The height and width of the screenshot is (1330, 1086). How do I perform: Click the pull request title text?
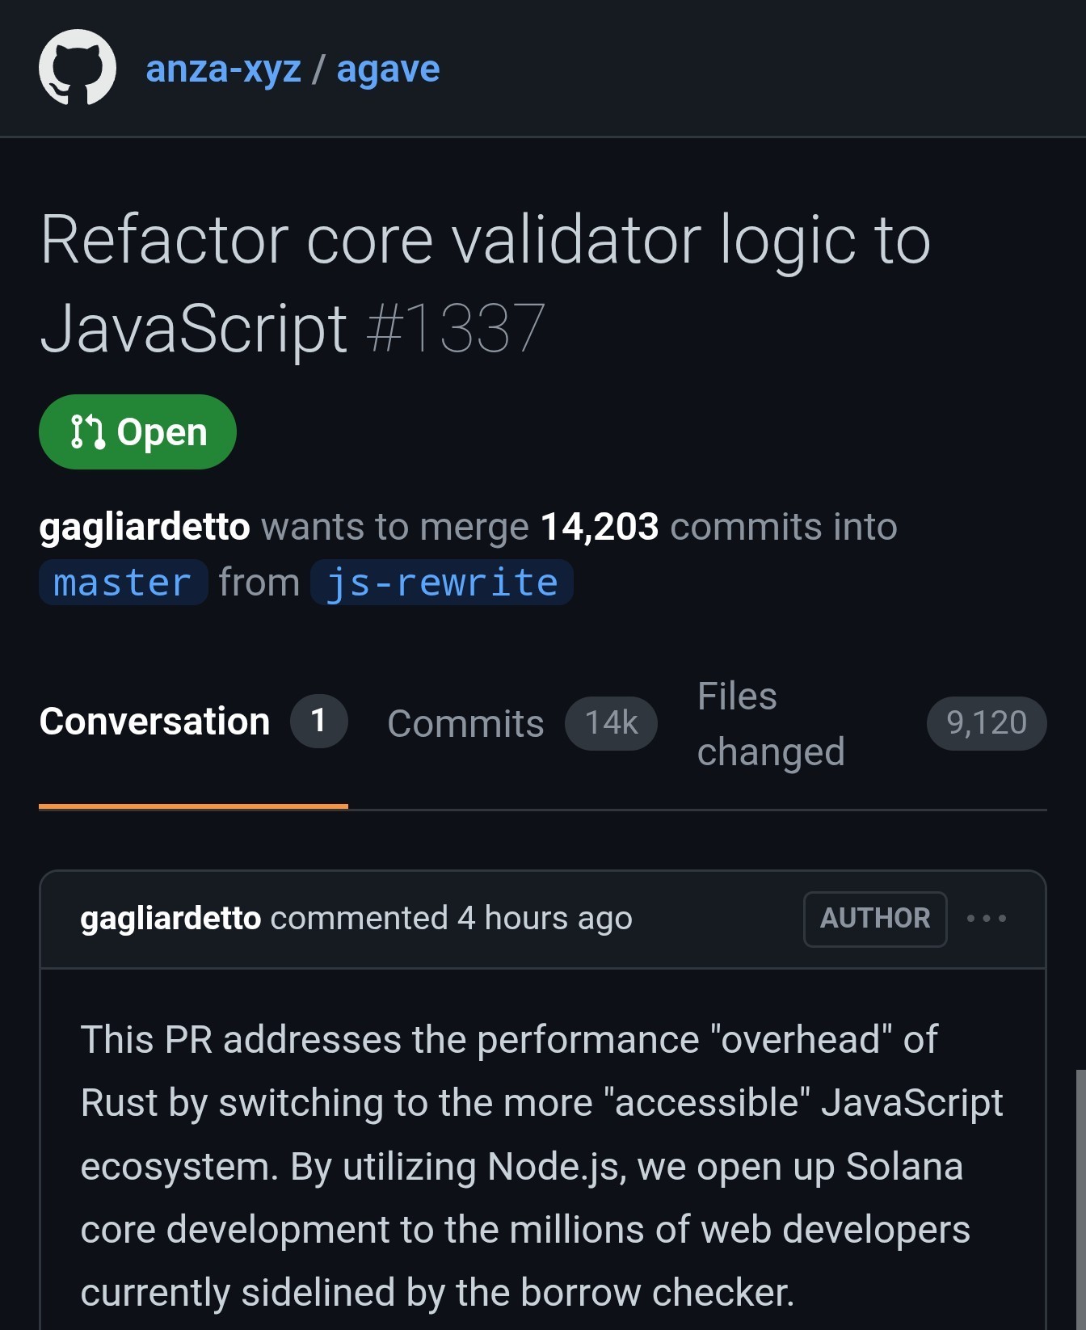click(x=485, y=241)
